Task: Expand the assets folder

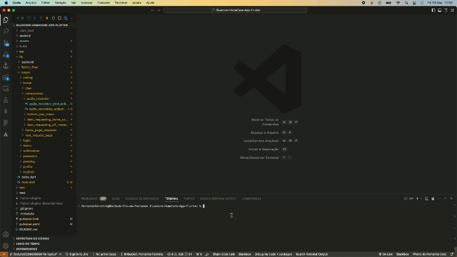Action: tap(24, 41)
